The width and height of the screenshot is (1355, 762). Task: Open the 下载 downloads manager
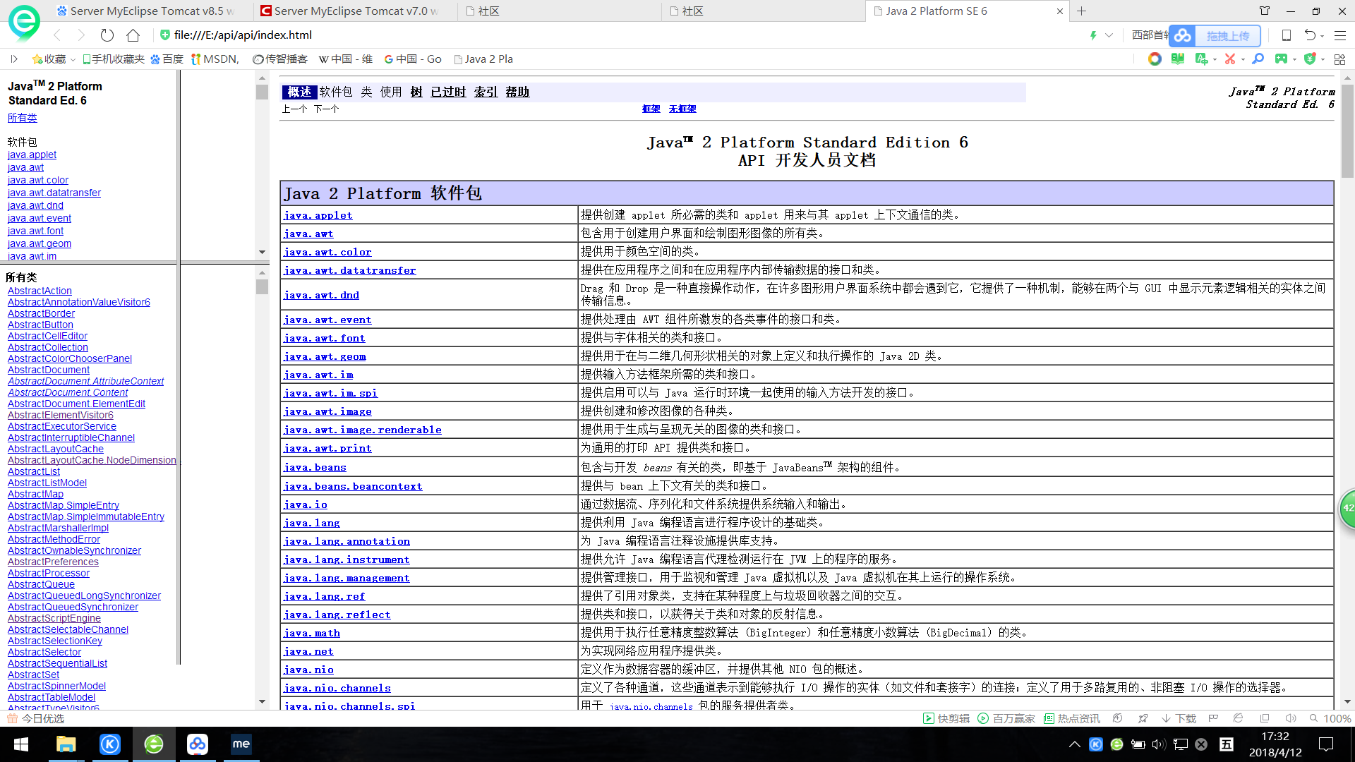coord(1179,718)
